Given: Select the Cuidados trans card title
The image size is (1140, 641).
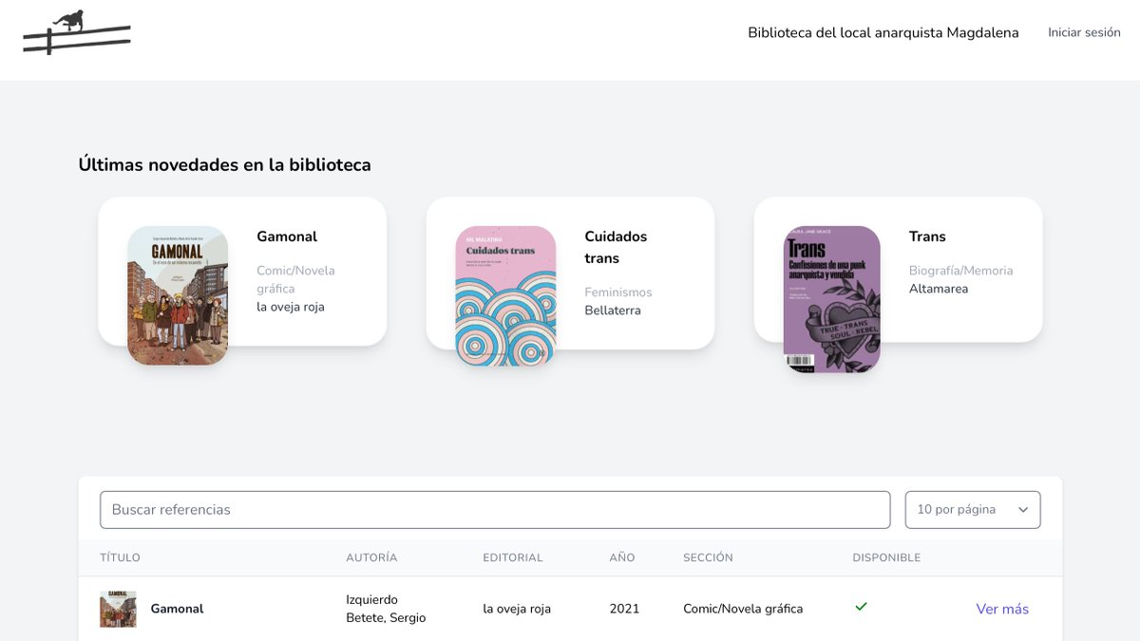Looking at the screenshot, I should (x=616, y=247).
